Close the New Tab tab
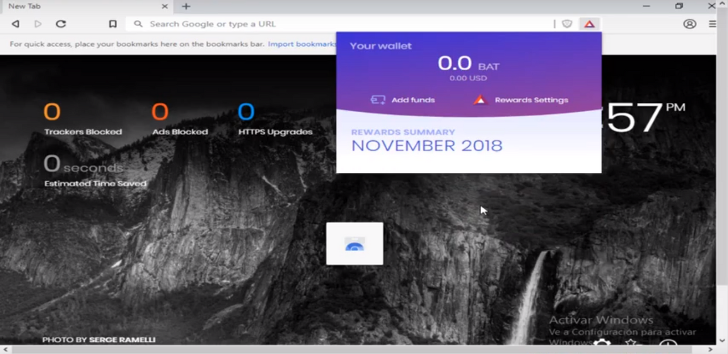This screenshot has height=354, width=728. tap(165, 6)
